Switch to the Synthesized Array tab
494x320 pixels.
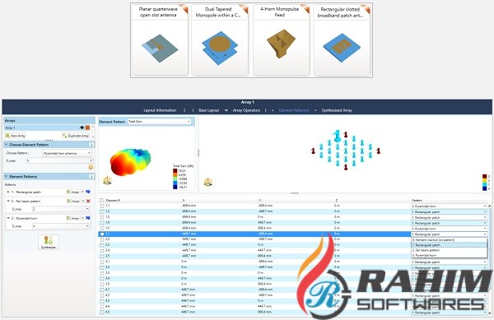[x=337, y=110]
